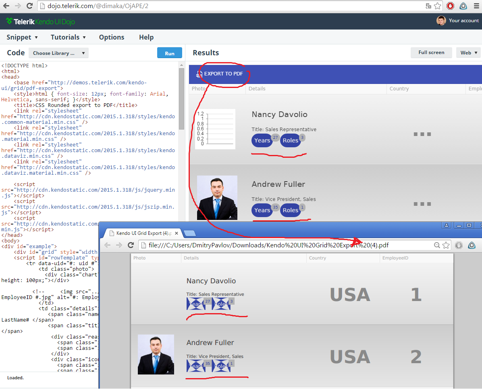Click the translate icon in address bar
The height and width of the screenshot is (389, 482).
(x=428, y=6)
